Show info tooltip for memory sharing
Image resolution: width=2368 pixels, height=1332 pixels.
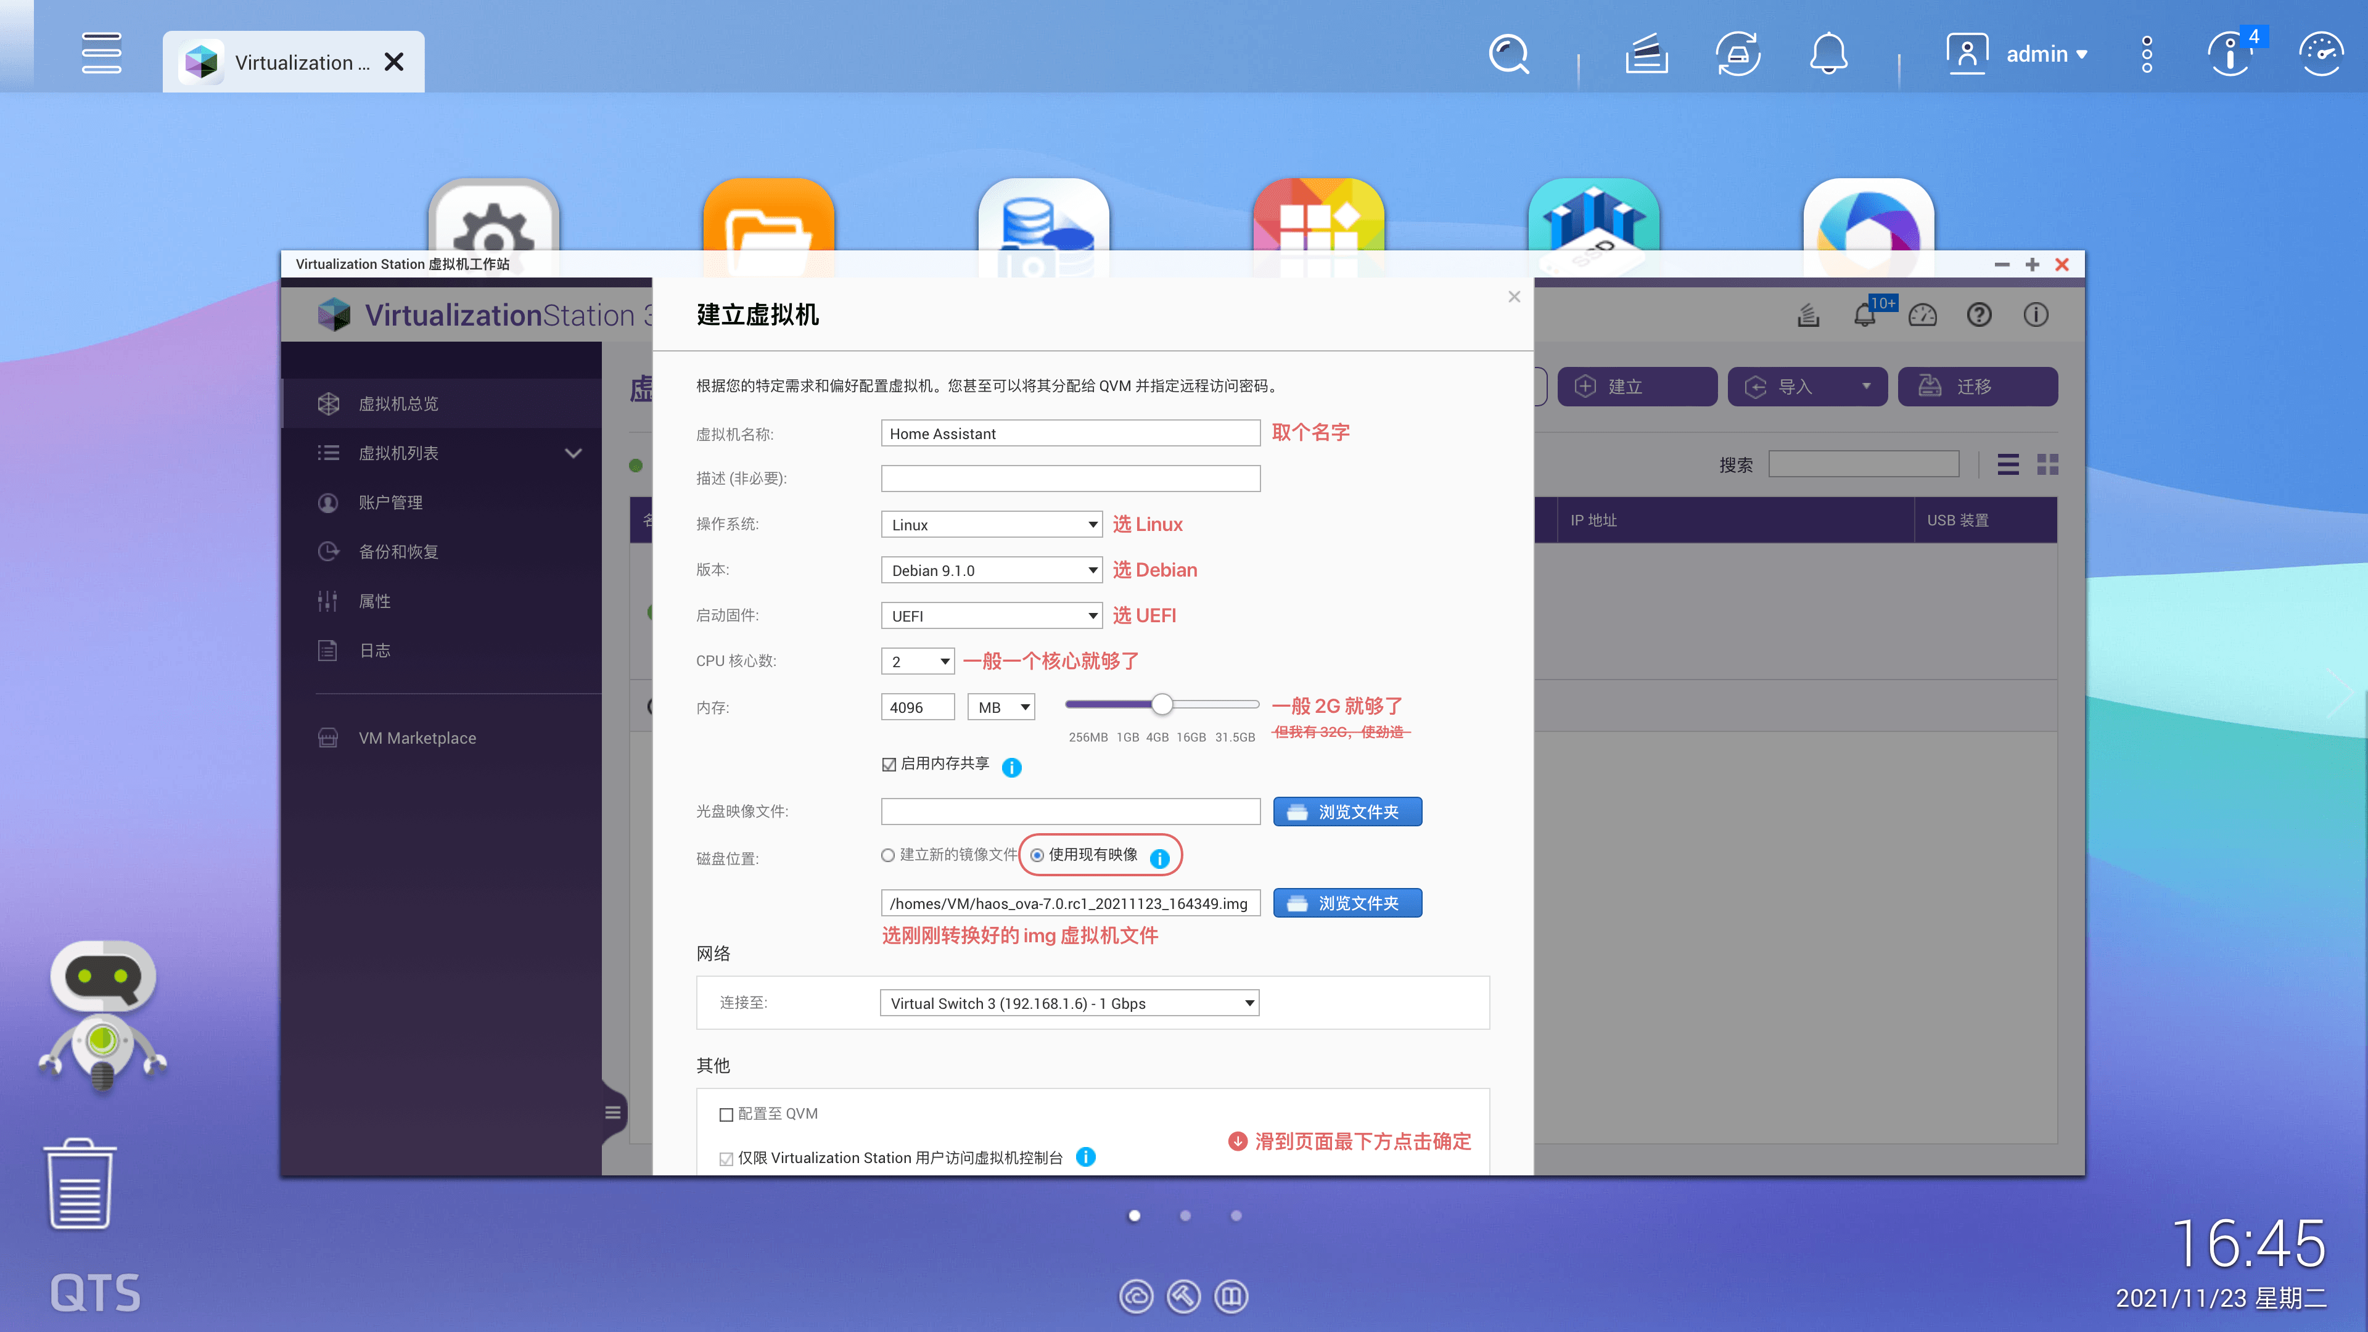pos(1011,767)
